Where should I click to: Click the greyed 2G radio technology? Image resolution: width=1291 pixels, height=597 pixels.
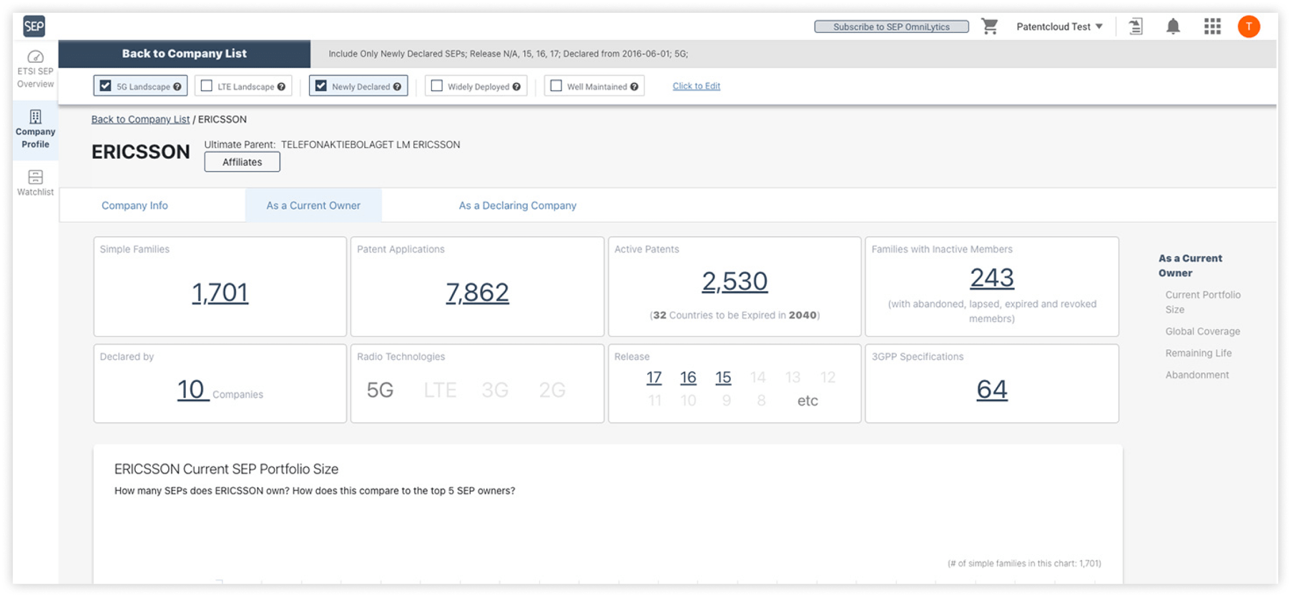click(552, 390)
